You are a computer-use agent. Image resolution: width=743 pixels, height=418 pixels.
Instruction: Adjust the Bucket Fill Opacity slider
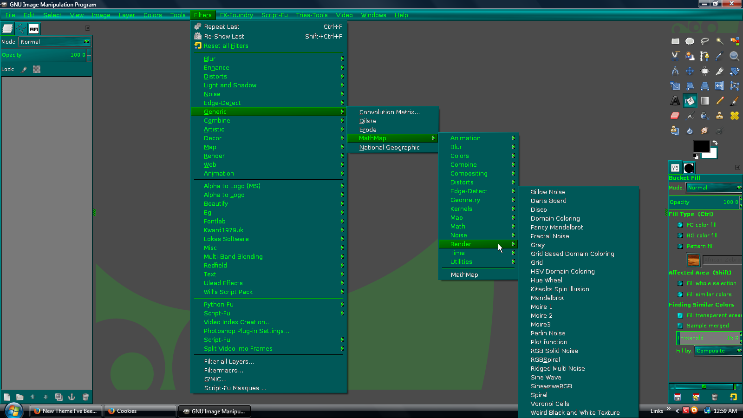(x=705, y=202)
